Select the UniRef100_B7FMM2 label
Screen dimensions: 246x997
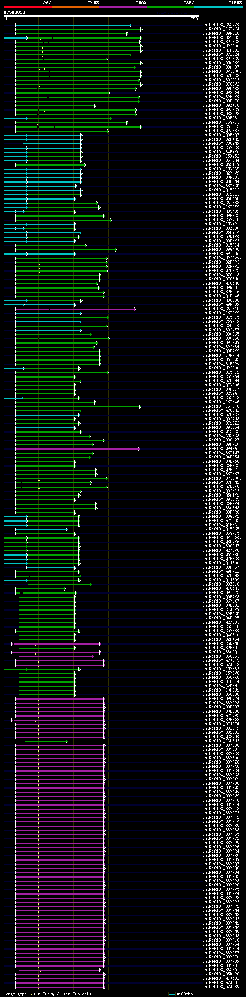[221, 483]
